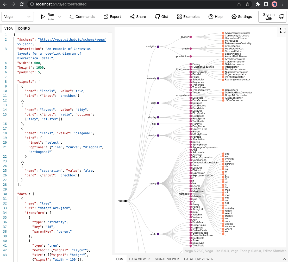The width and height of the screenshot is (288, 262).
Task: Open the Examples grid icon
Action: pos(179,17)
